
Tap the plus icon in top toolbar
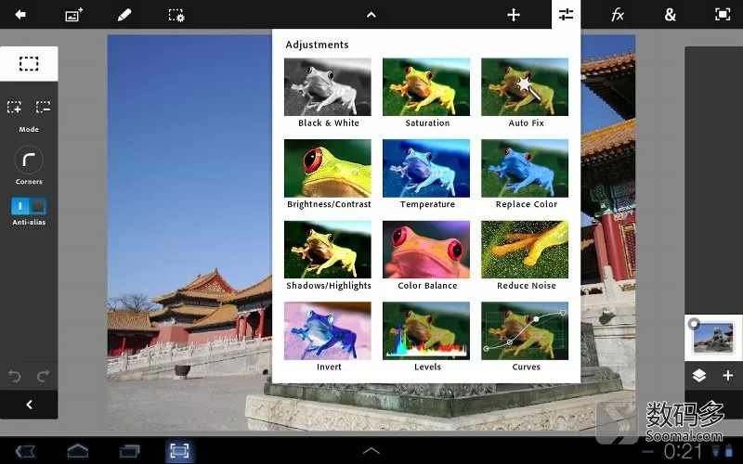(x=514, y=15)
